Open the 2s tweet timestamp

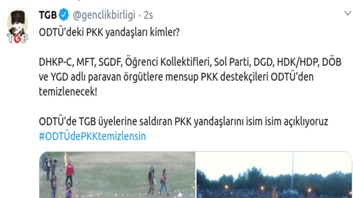(148, 15)
